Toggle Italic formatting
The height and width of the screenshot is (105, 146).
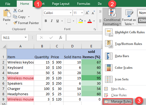click(52, 21)
